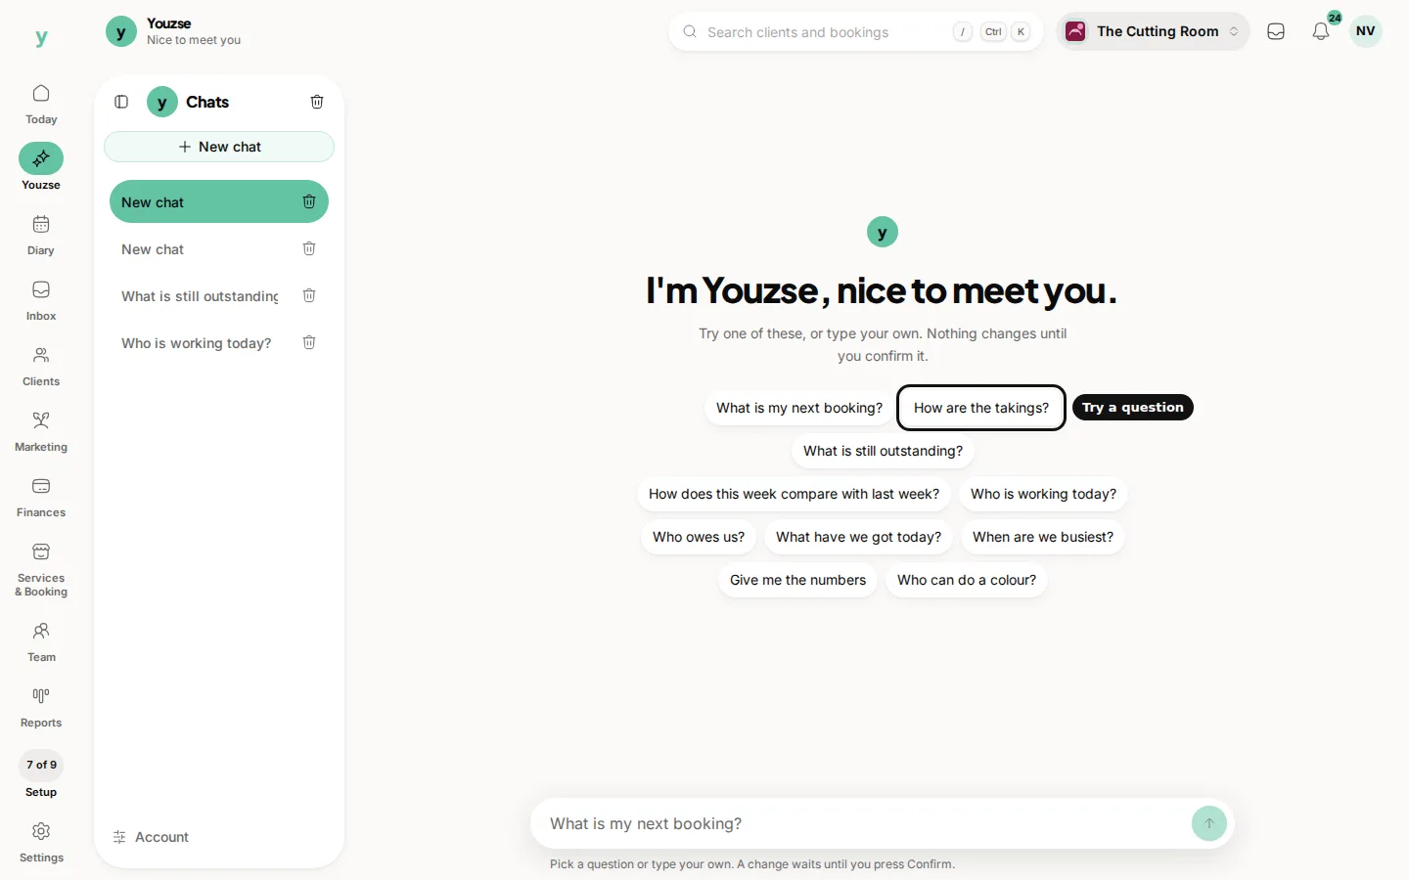Delete the 'Who is working today?' chat
The height and width of the screenshot is (880, 1409).
309,342
